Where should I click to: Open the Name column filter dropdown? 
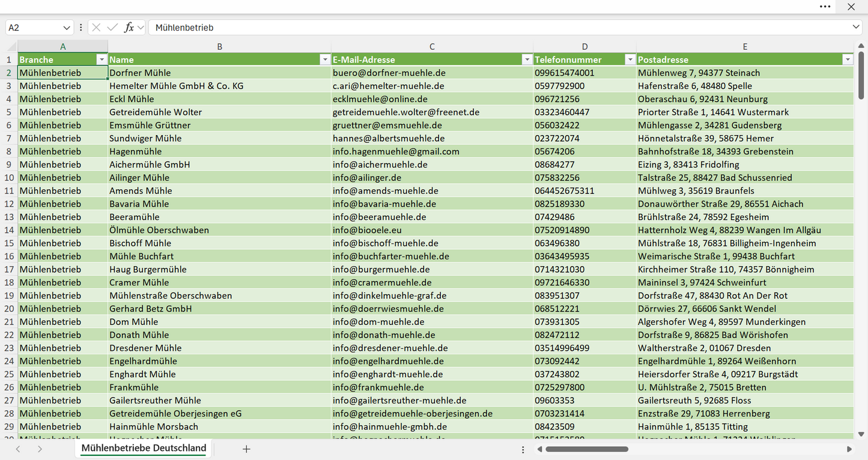(x=325, y=60)
